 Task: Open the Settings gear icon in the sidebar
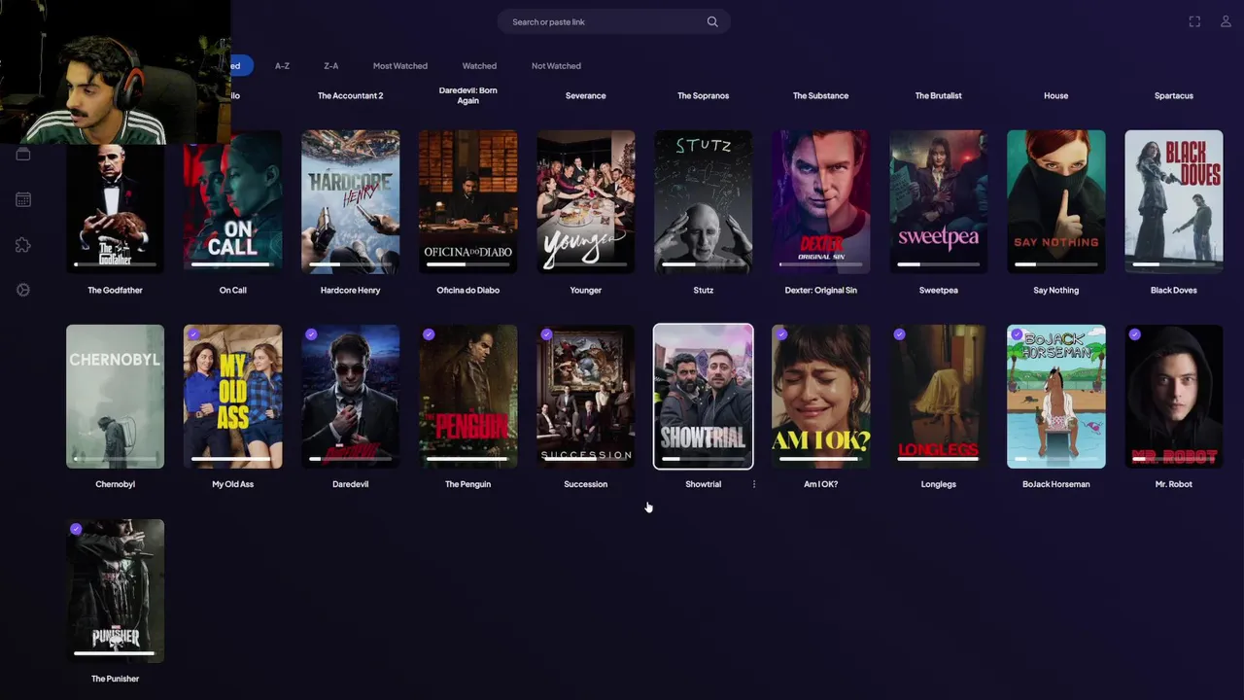point(23,290)
